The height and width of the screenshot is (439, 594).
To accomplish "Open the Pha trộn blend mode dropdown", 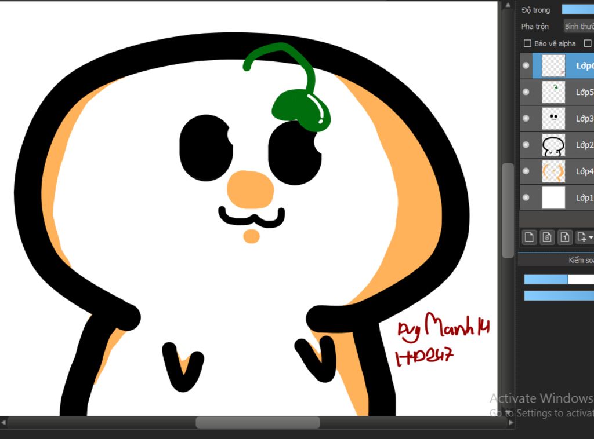I will pos(578,27).
